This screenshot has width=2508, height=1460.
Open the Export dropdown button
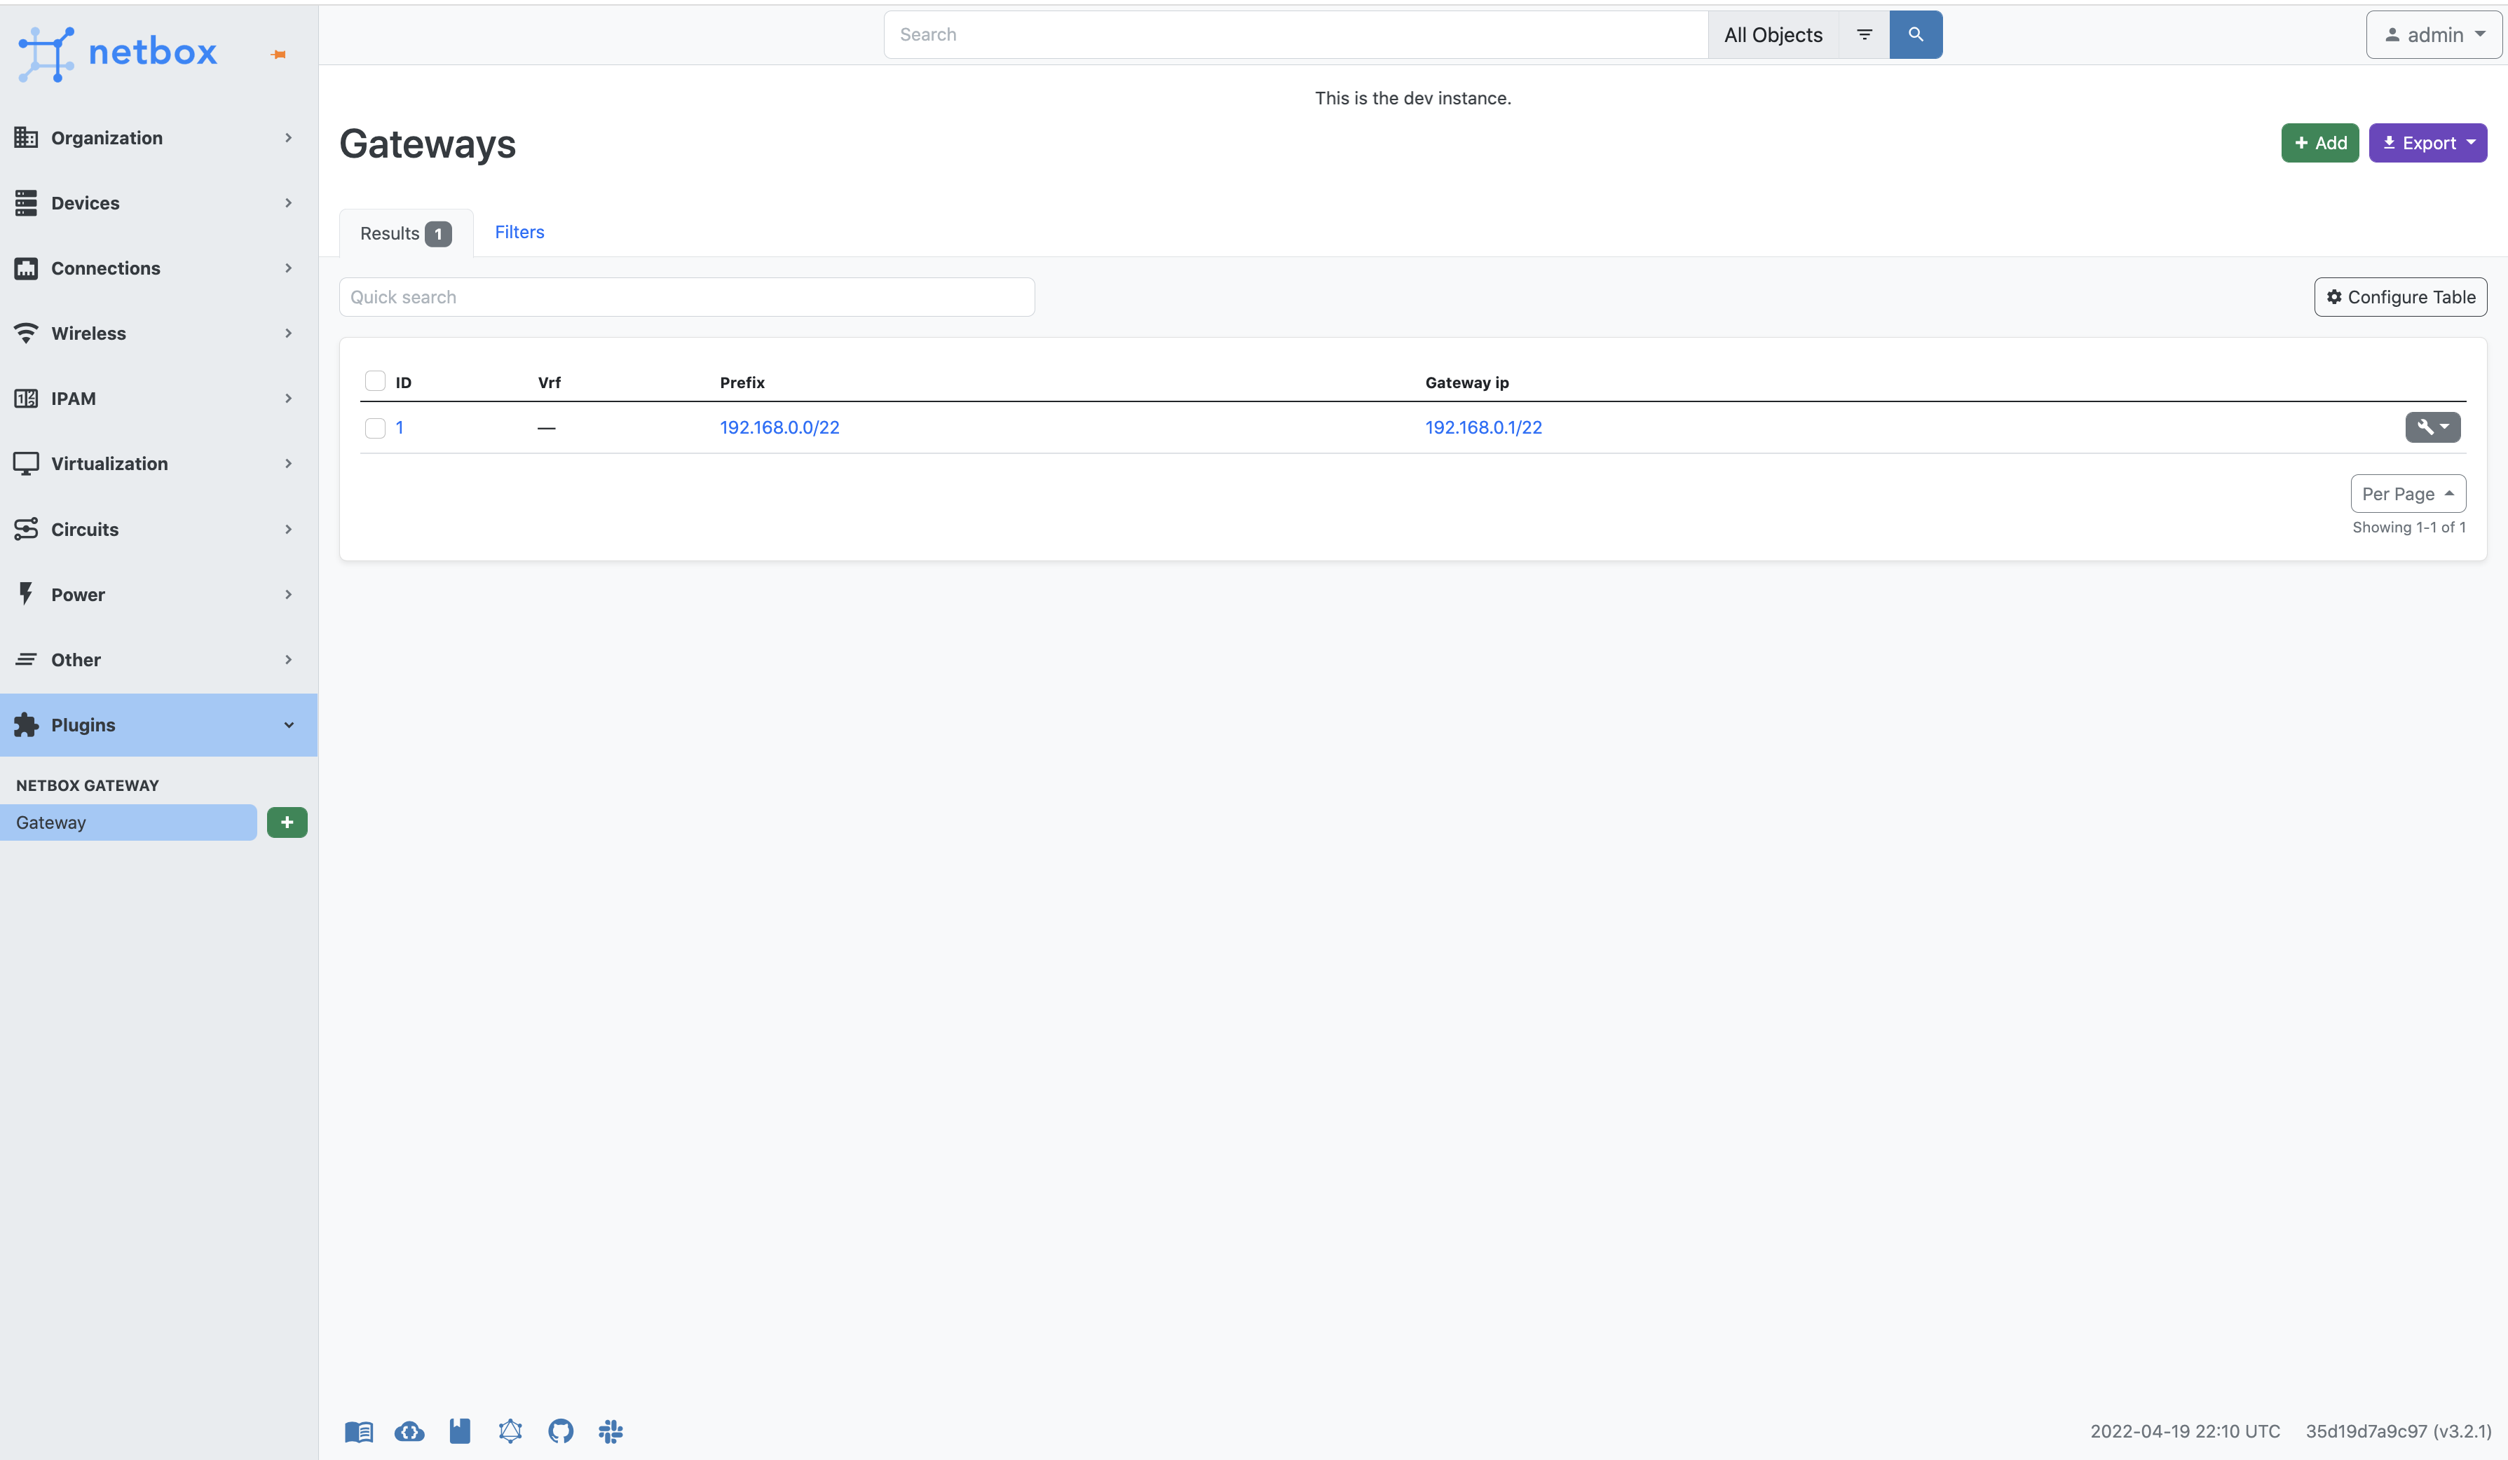(2427, 143)
